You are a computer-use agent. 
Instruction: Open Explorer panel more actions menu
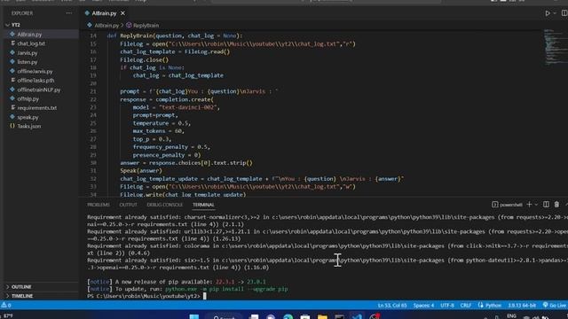click(69, 13)
